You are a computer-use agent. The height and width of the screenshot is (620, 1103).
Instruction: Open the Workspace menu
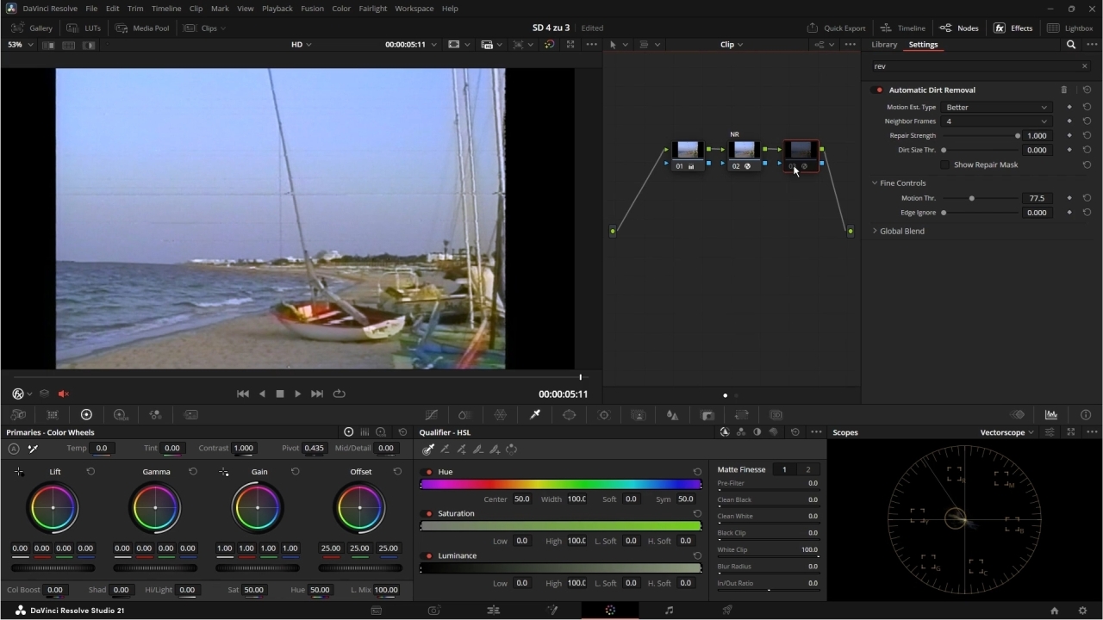(414, 8)
